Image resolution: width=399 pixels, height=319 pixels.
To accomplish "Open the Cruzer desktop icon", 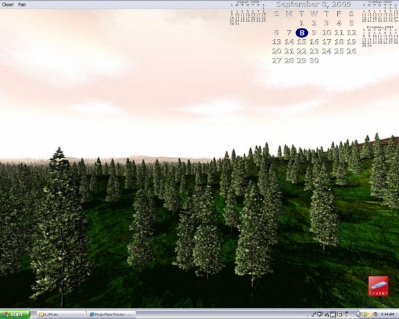I will click(x=378, y=286).
